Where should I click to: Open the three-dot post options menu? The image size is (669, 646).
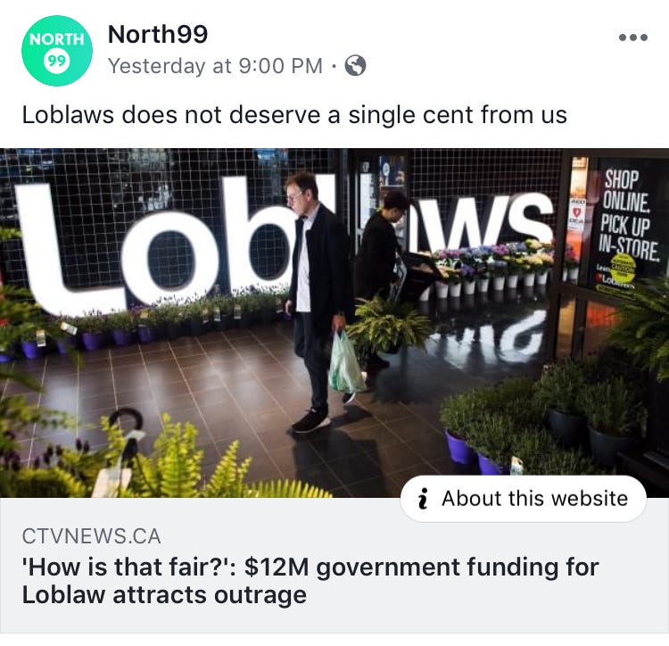click(x=633, y=37)
